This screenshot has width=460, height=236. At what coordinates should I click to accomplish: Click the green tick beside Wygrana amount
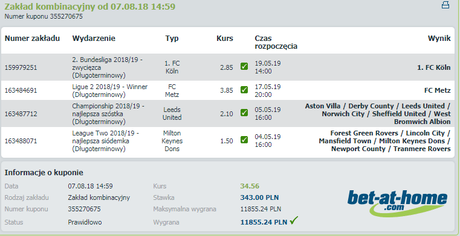click(x=294, y=221)
